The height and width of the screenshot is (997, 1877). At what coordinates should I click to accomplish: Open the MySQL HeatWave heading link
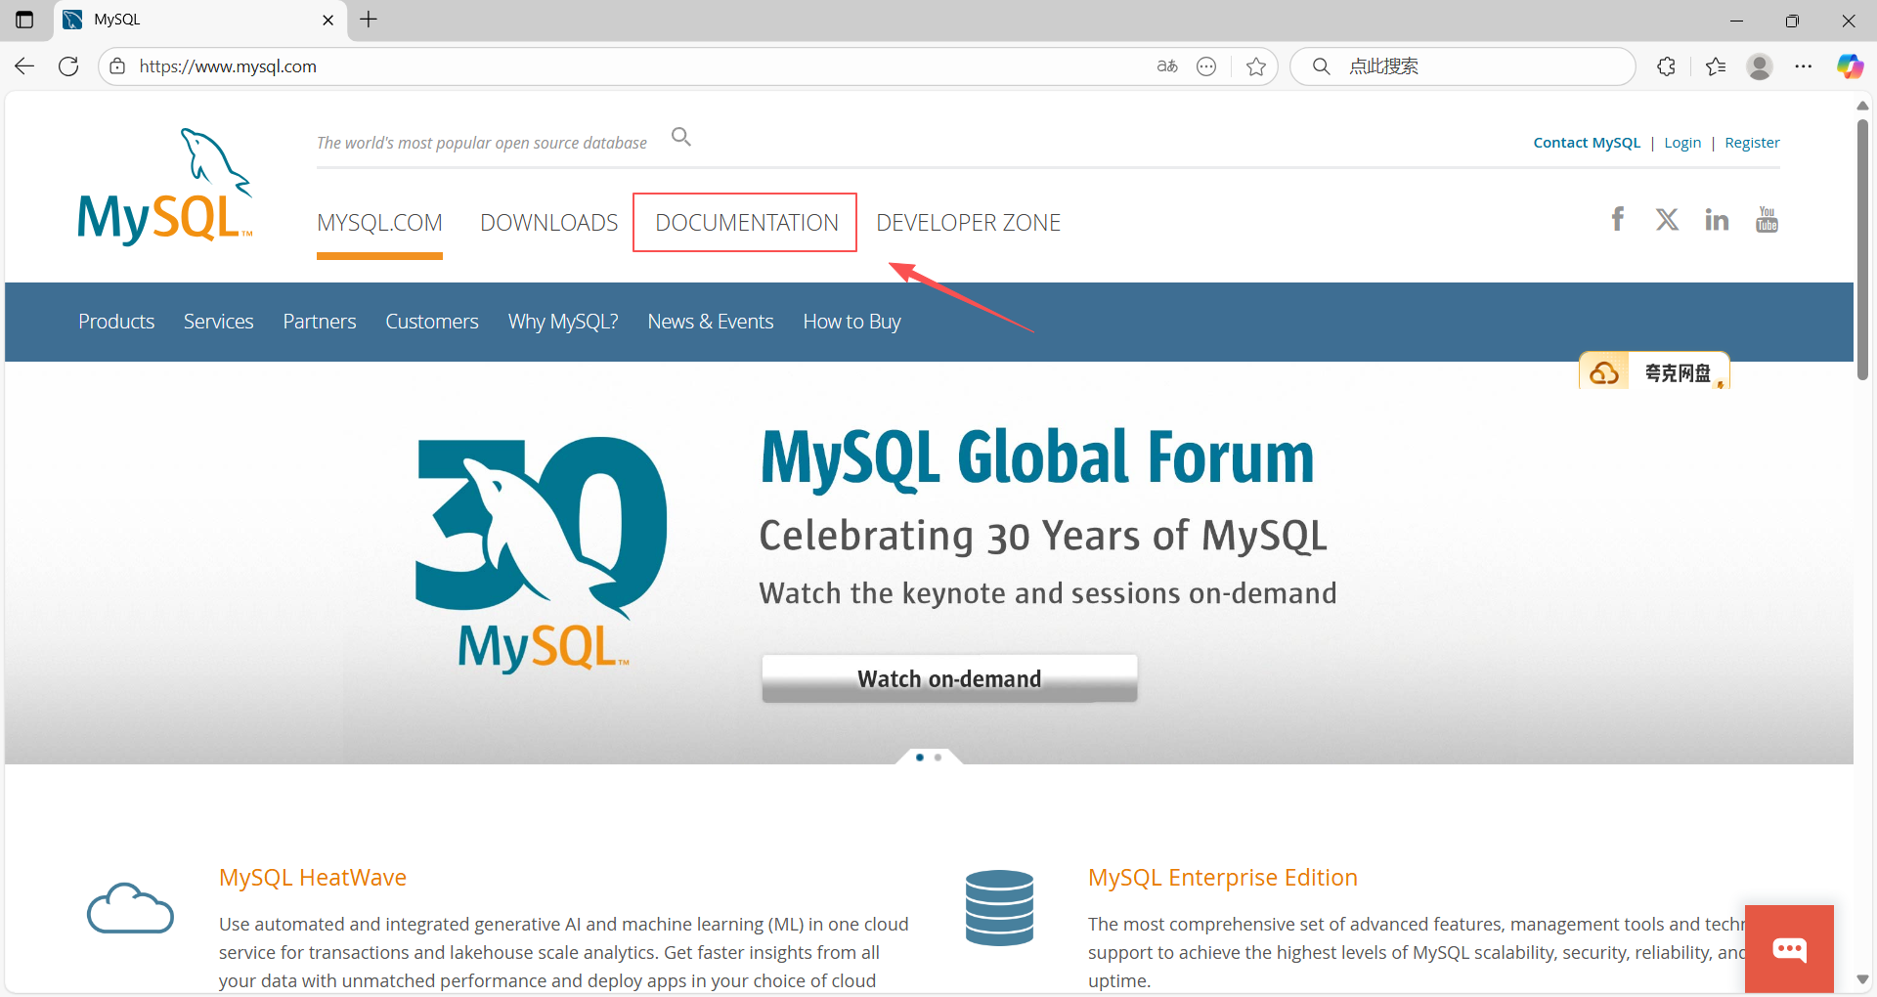pos(313,877)
